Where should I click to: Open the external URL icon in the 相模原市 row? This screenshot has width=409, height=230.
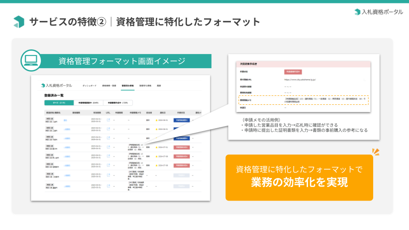(108, 165)
